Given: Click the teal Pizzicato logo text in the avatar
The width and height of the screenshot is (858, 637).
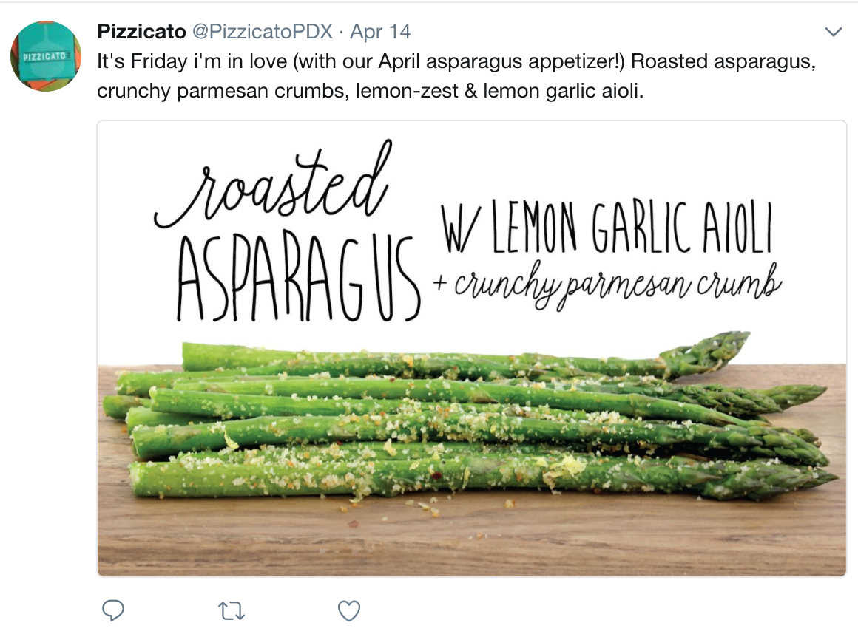Looking at the screenshot, I should (44, 56).
